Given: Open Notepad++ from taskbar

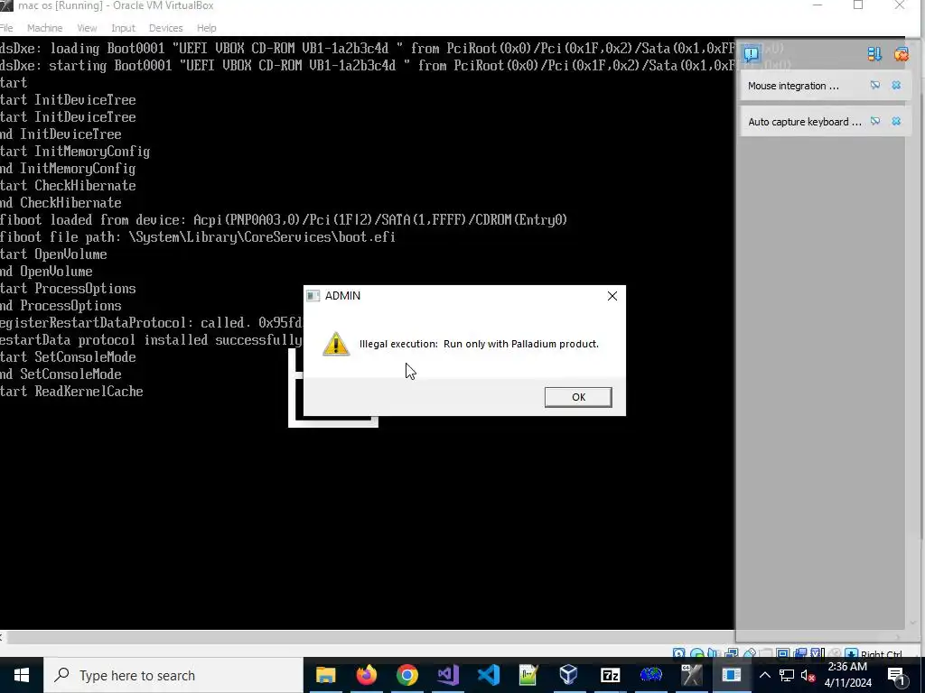Looking at the screenshot, I should tap(528, 675).
